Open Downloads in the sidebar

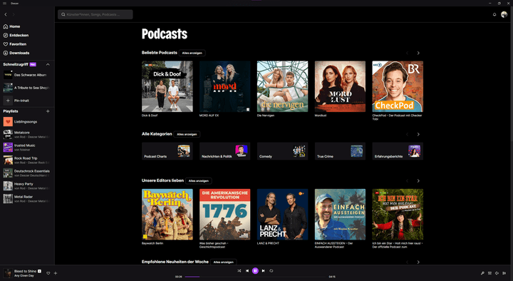16,53
